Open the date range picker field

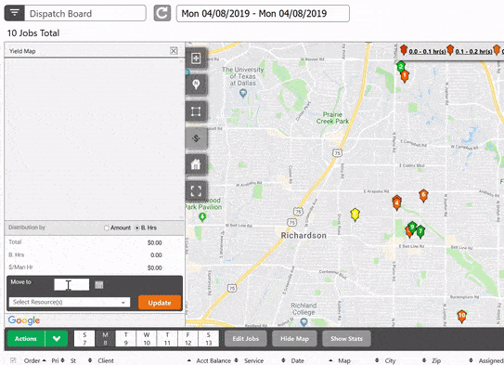click(x=263, y=14)
